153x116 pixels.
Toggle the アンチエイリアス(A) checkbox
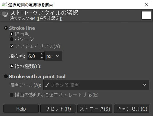11,46
